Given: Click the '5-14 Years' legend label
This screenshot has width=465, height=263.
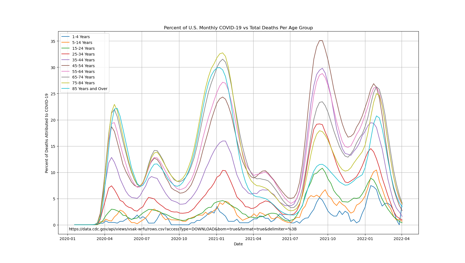Looking at the screenshot, I should tap(82, 43).
